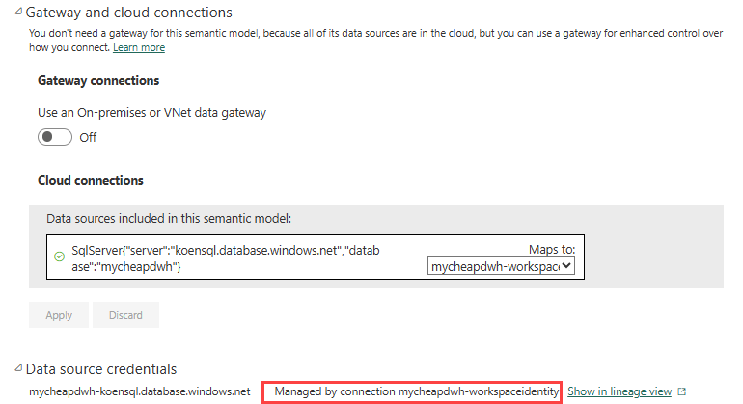Toggle the On-premises or VNet gateway switch
This screenshot has width=743, height=404.
click(x=55, y=137)
